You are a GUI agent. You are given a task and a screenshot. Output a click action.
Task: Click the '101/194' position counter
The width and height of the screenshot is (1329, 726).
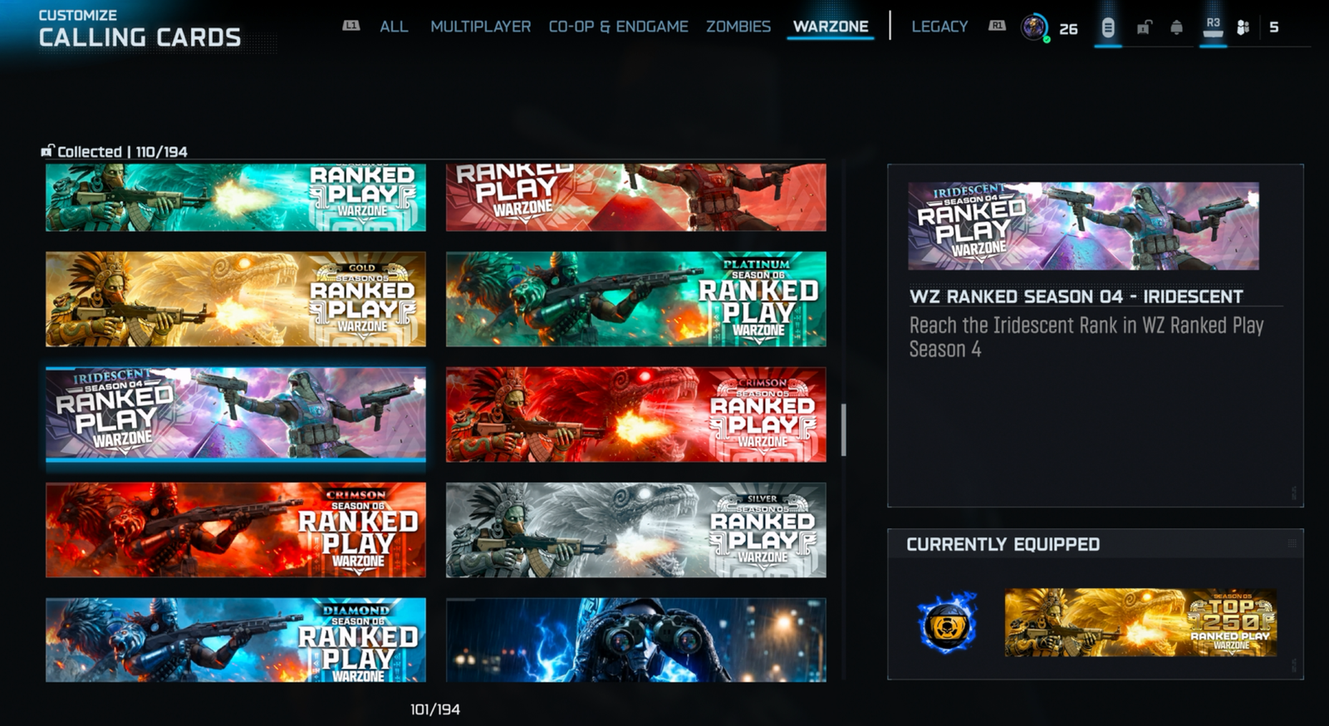(x=435, y=709)
